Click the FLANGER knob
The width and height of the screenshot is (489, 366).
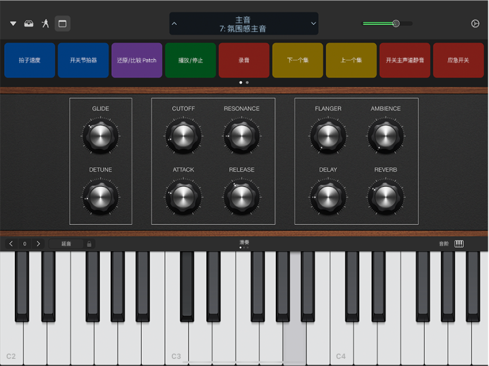[328, 136]
